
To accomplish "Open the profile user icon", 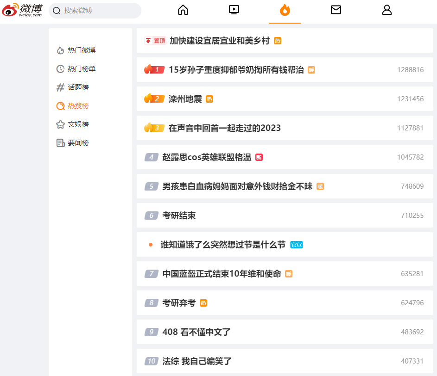I will point(387,10).
